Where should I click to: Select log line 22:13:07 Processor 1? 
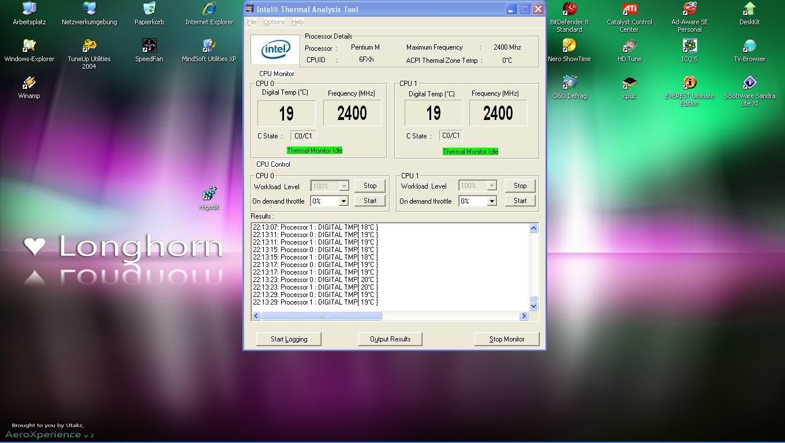pyautogui.click(x=315, y=227)
